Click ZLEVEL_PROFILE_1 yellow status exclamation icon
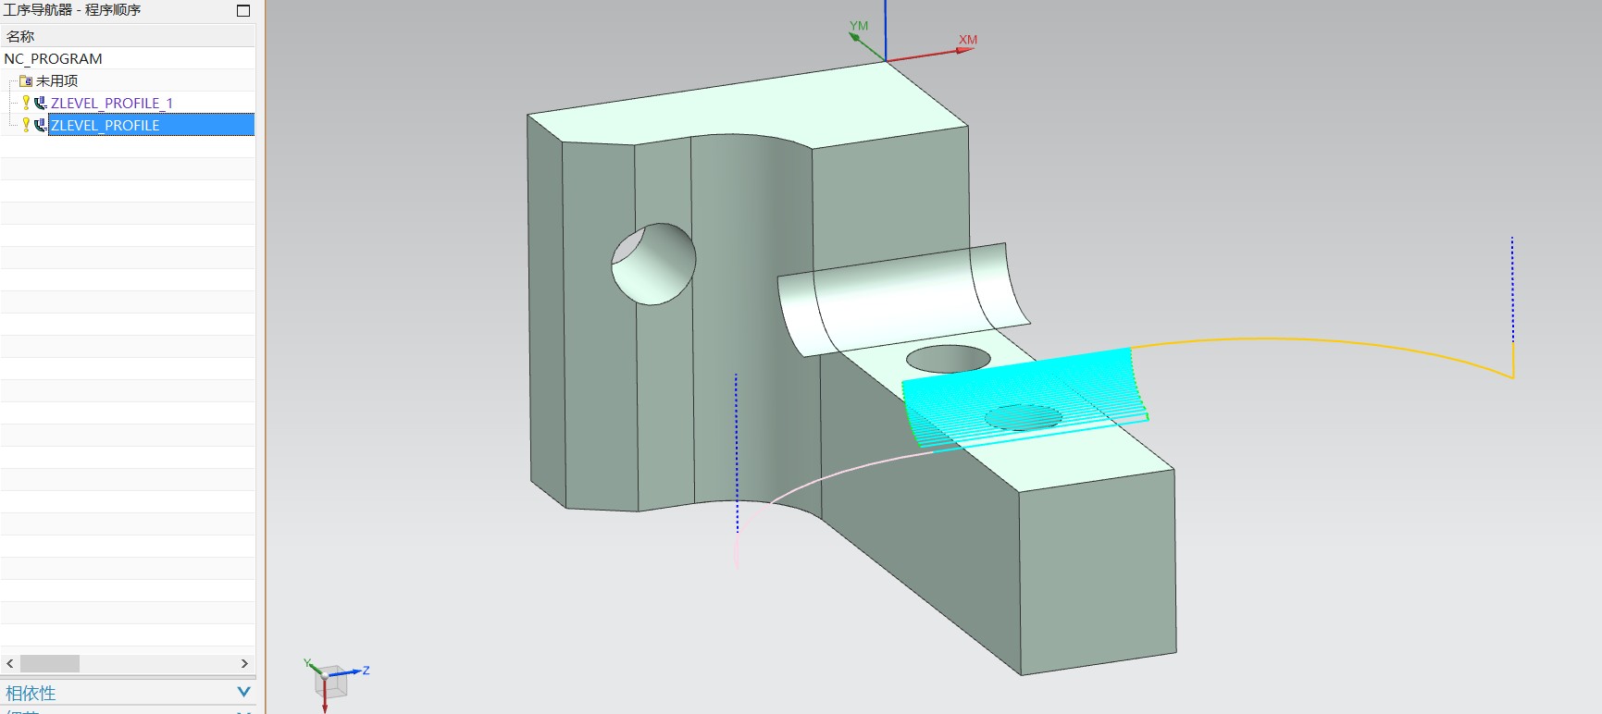The height and width of the screenshot is (714, 1602). (x=26, y=103)
